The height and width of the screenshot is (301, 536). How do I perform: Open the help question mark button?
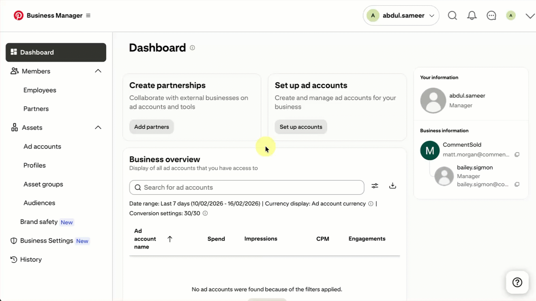click(x=517, y=282)
